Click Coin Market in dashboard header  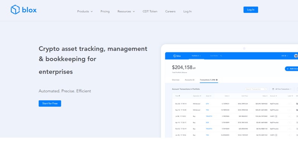214,56
